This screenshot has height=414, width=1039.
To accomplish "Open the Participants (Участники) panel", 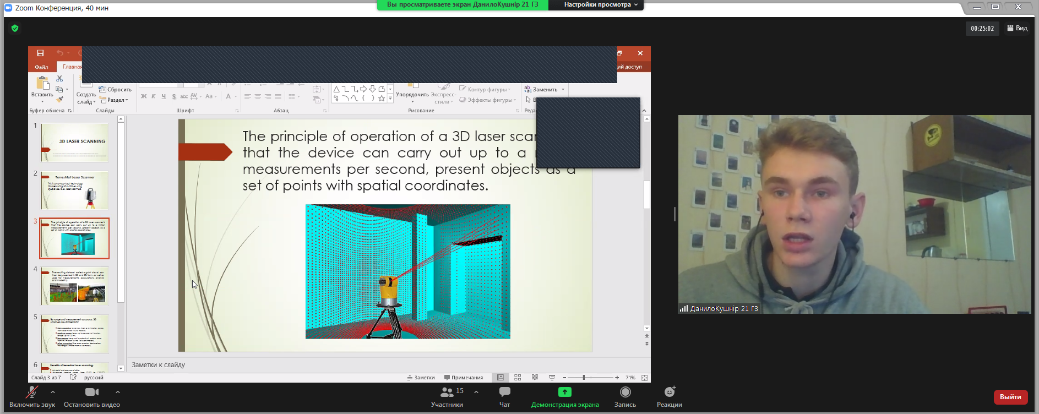I will (447, 396).
